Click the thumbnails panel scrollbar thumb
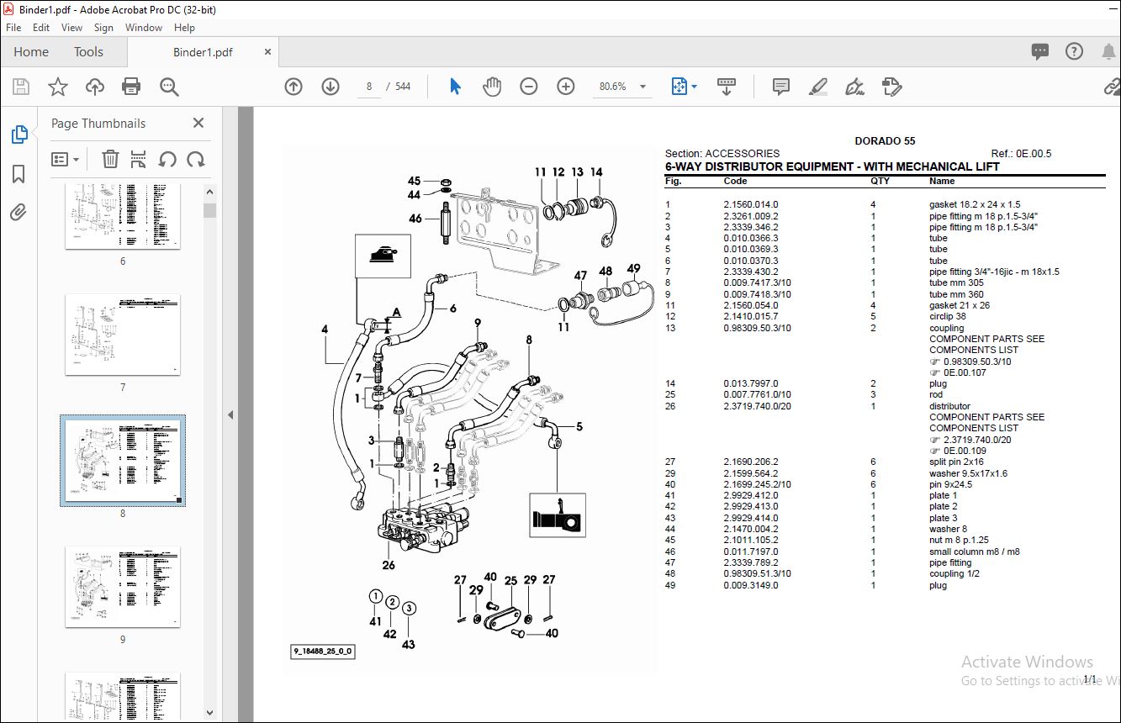 (209, 210)
